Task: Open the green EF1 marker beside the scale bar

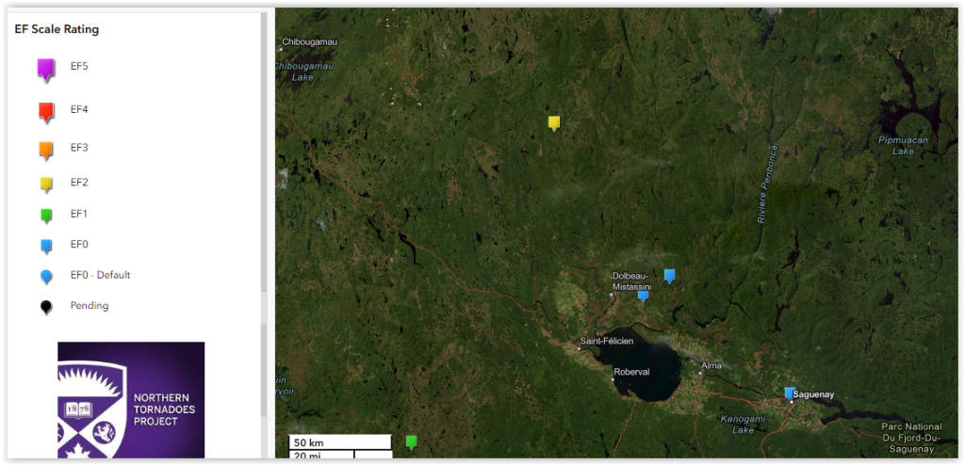Action: pos(411,441)
